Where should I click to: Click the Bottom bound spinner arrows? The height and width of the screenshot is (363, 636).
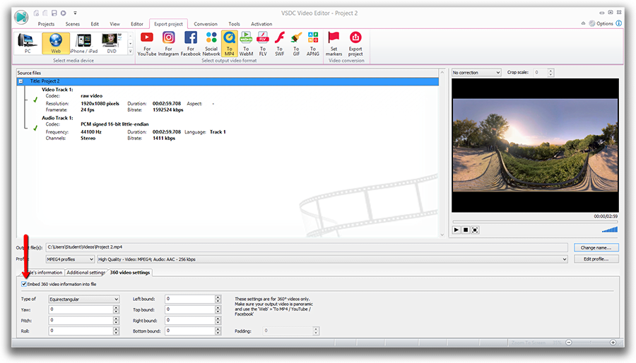218,331
